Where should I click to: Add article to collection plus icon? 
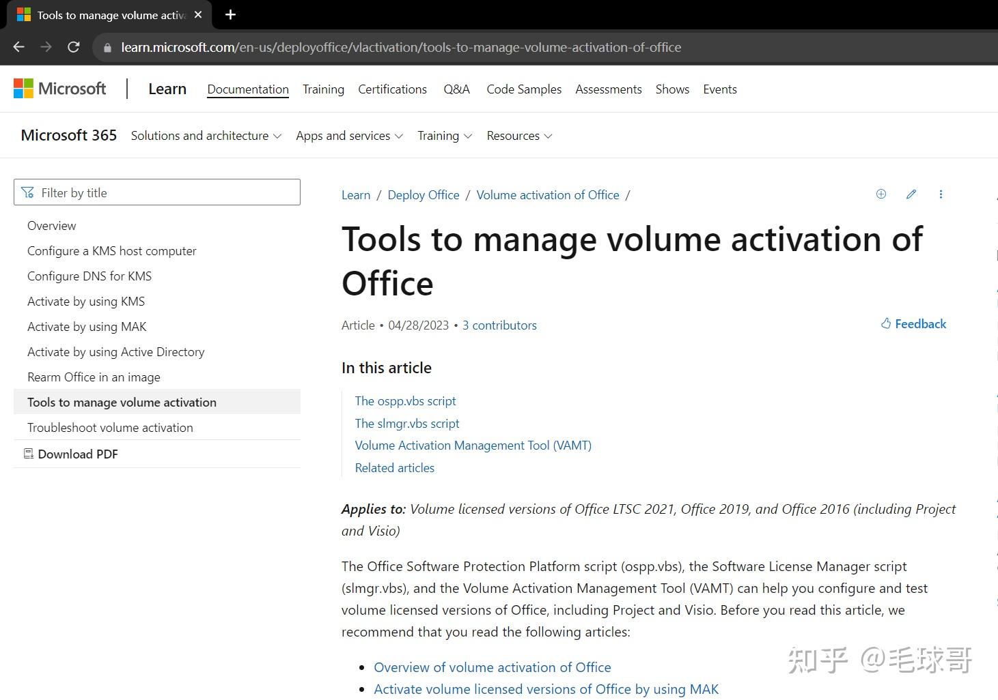881,194
